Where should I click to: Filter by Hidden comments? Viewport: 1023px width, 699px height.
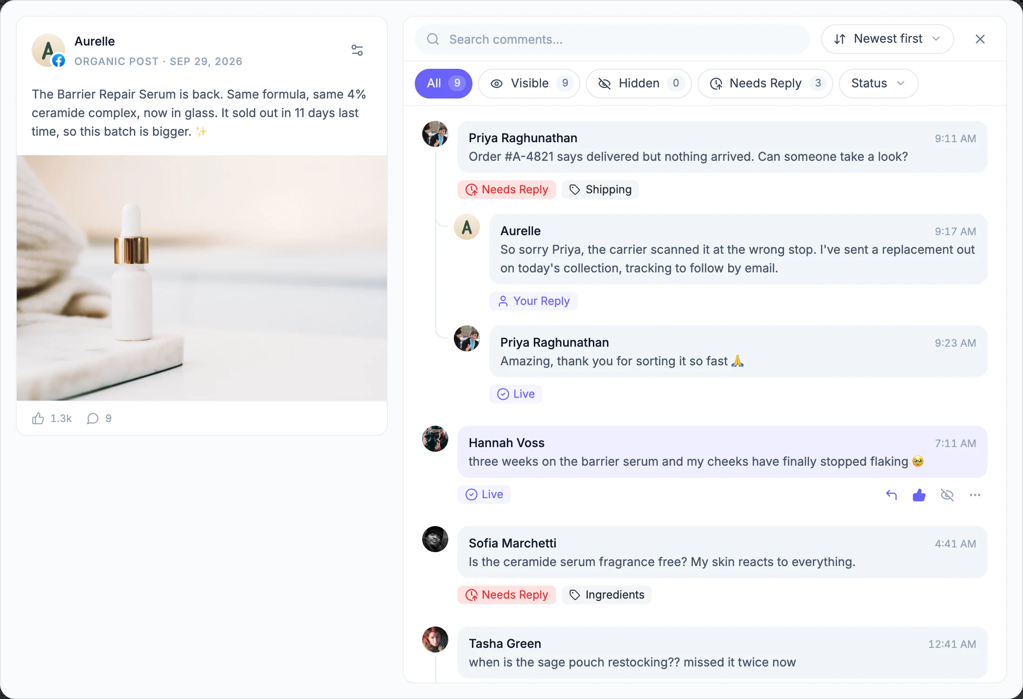coord(639,84)
